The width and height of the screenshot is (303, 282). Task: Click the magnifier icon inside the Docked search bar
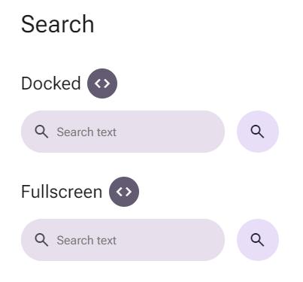click(41, 132)
